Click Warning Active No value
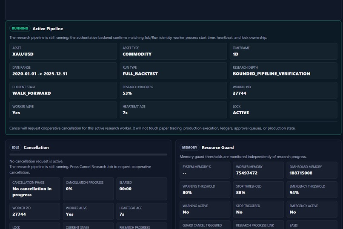The width and height of the screenshot is (343, 229). pos(186,212)
